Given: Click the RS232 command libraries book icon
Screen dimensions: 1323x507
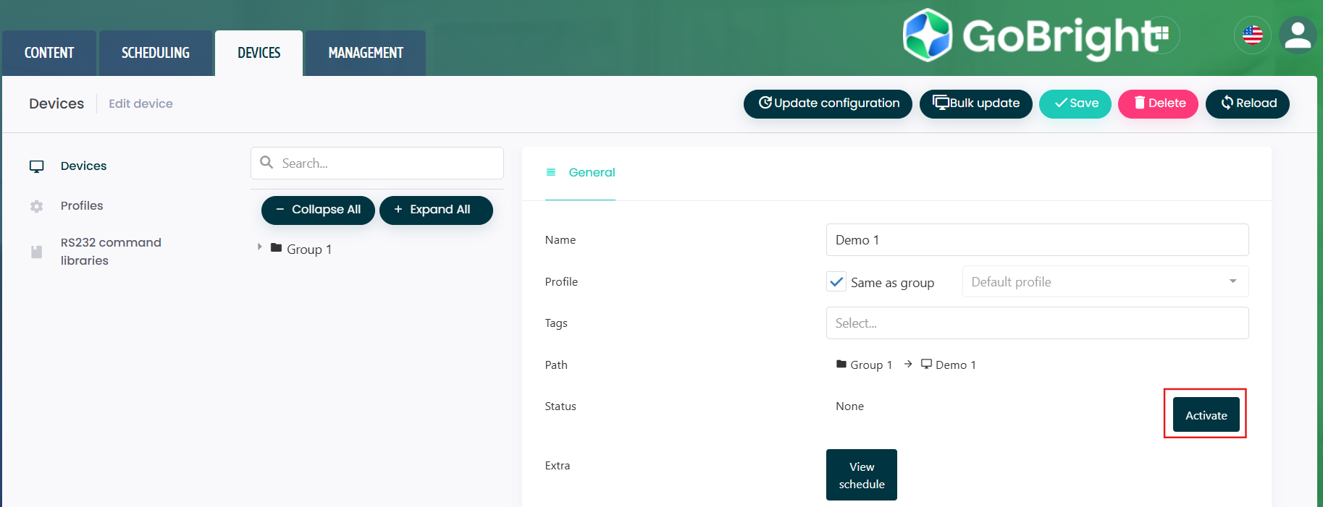Looking at the screenshot, I should point(37,252).
